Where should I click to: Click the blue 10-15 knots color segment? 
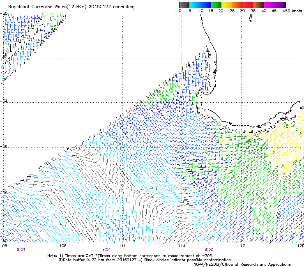click(x=205, y=5)
